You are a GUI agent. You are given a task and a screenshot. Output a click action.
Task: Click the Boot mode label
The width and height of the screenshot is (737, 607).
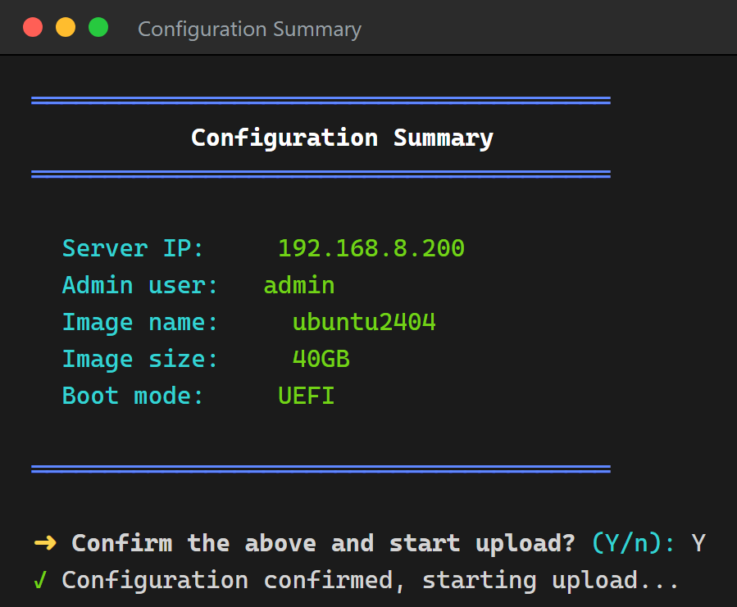pyautogui.click(x=133, y=396)
